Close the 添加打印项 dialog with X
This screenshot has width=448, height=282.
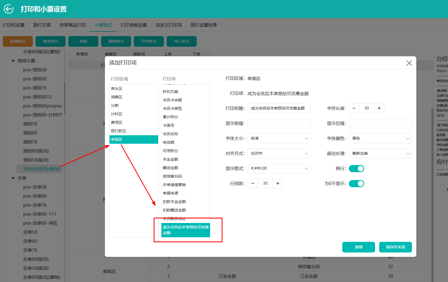tap(409, 63)
